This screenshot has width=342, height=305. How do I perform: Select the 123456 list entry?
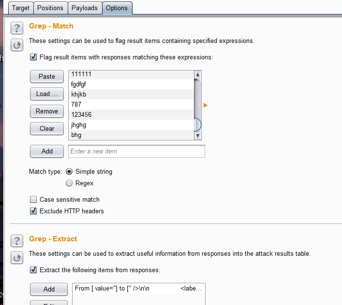click(x=131, y=115)
